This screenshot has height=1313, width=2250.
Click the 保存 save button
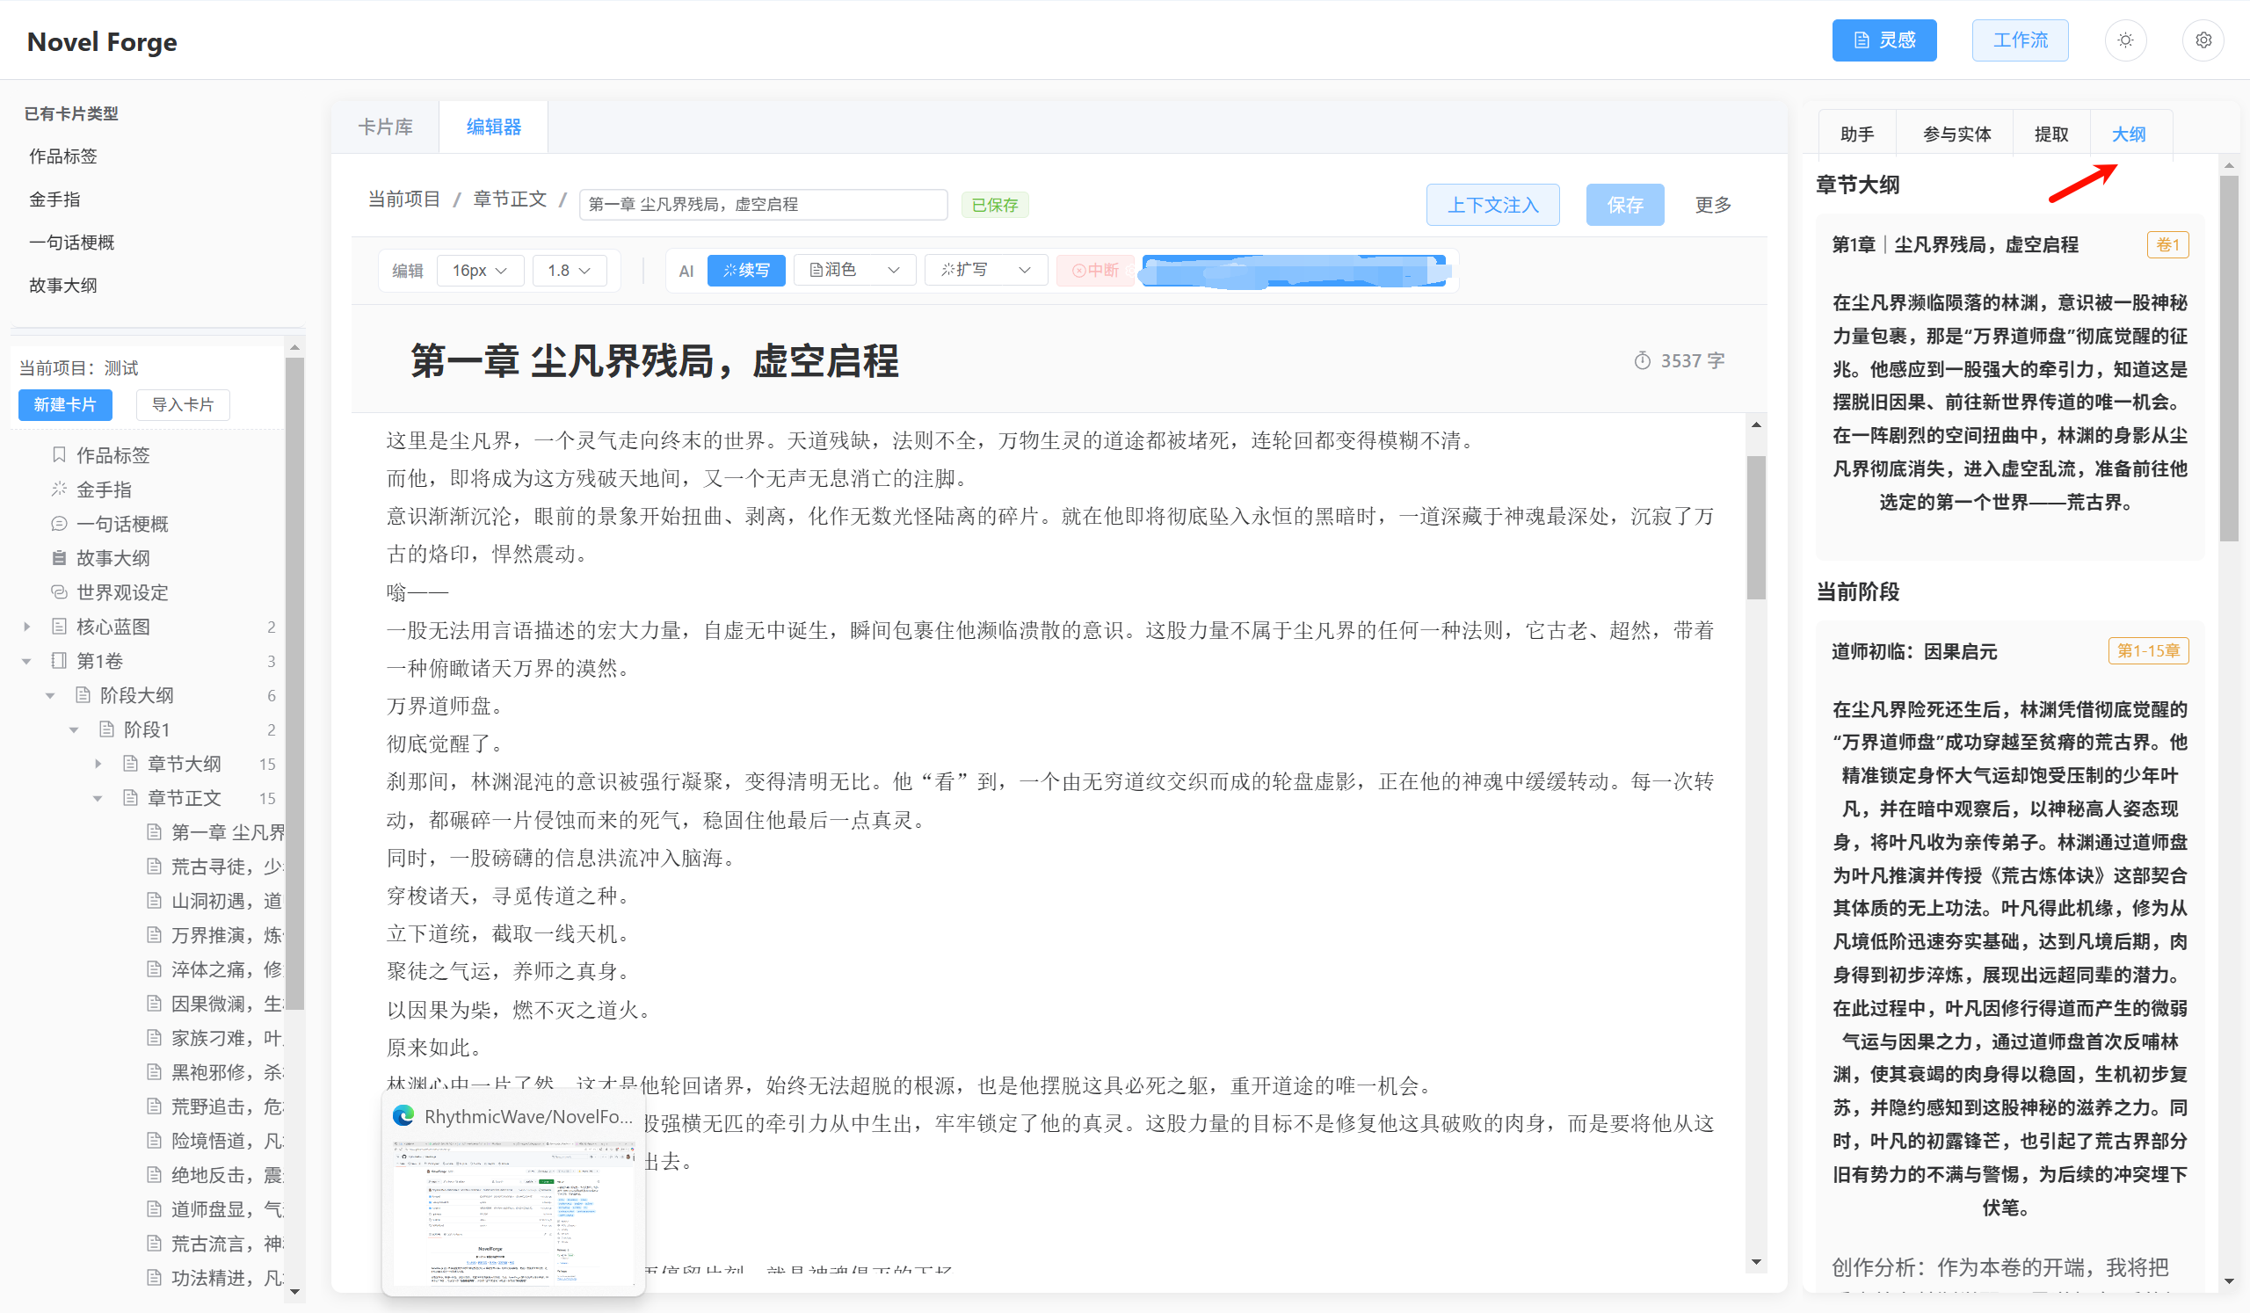[1625, 205]
